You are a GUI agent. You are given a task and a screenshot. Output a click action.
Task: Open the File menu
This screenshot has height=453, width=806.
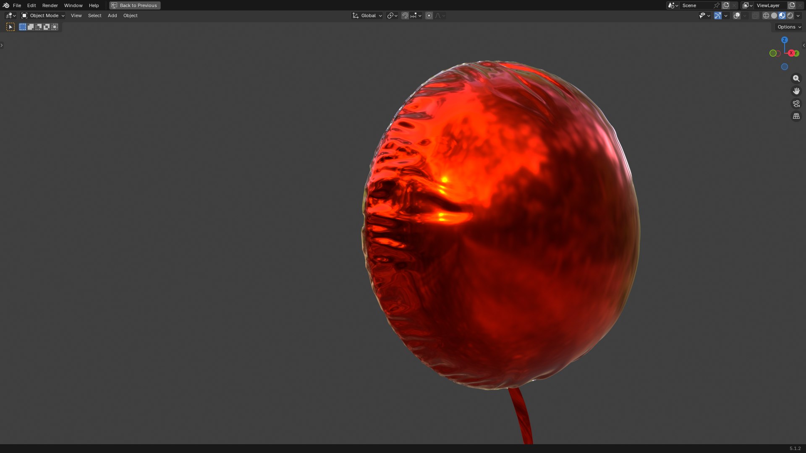point(17,5)
